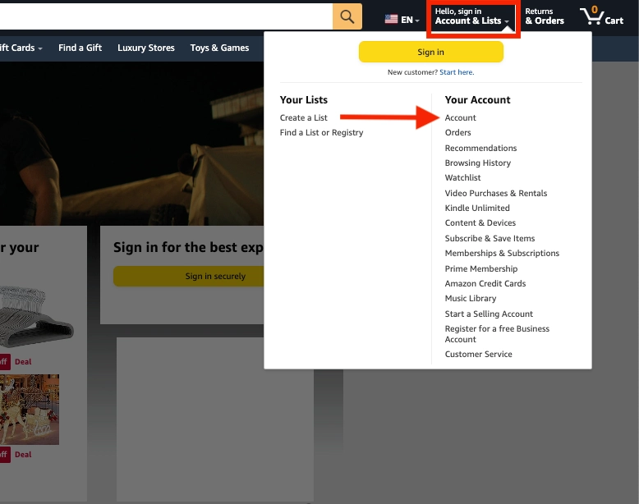Click the US flag language icon

click(x=391, y=19)
